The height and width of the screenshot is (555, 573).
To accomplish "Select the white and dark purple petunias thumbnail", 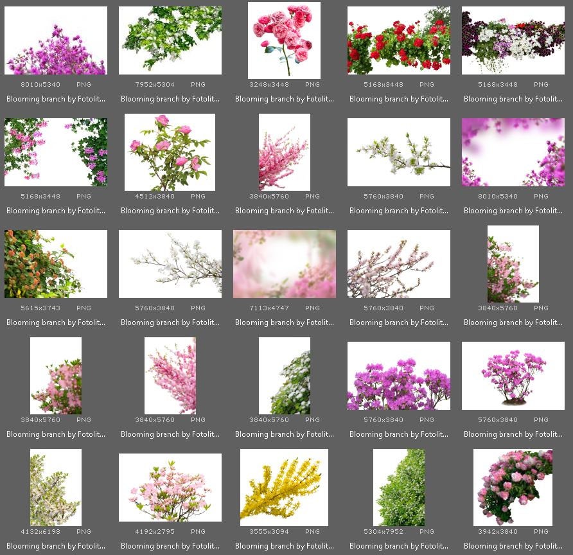I will click(x=513, y=40).
